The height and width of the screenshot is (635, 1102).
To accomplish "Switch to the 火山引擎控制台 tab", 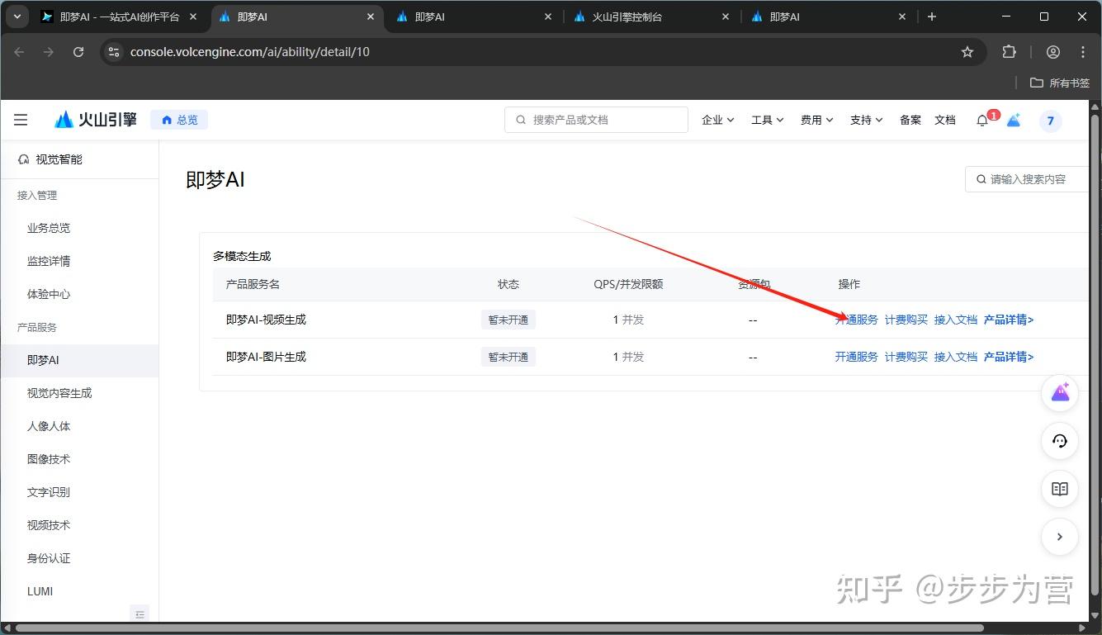I will click(x=652, y=17).
